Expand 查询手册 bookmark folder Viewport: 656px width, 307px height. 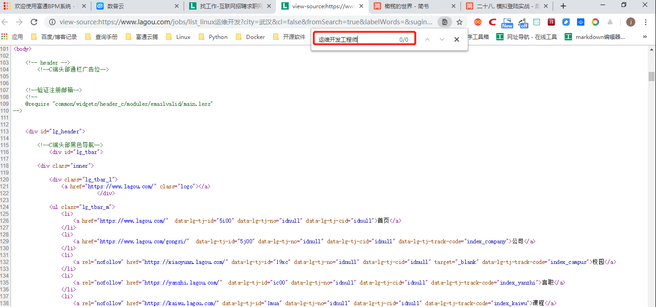pos(101,37)
